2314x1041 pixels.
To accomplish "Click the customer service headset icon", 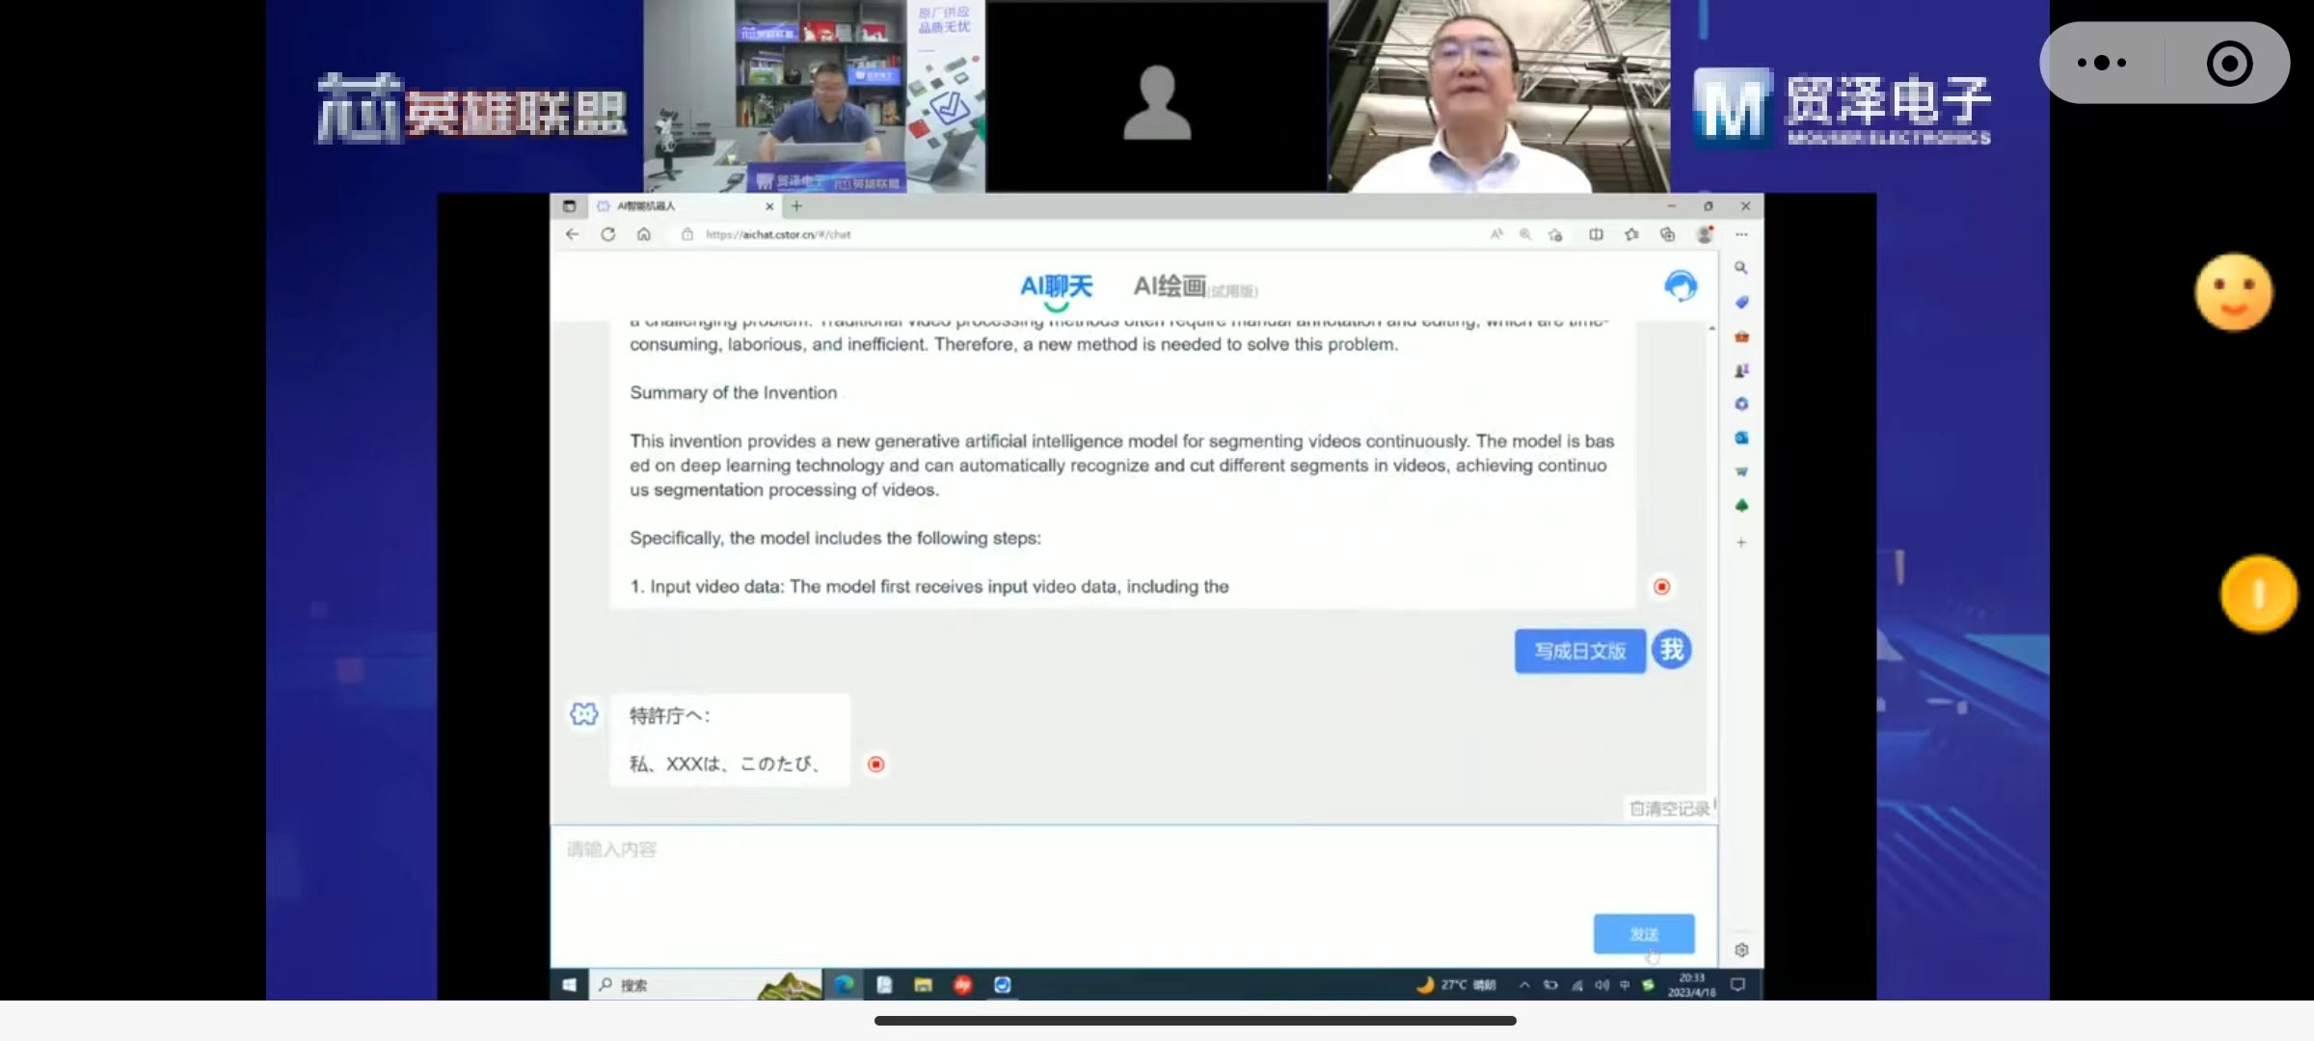I will point(1681,286).
